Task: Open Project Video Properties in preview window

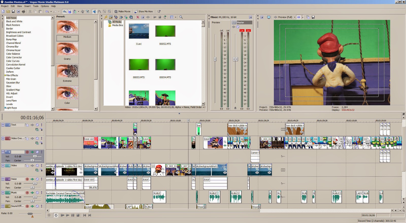Action: (262, 17)
